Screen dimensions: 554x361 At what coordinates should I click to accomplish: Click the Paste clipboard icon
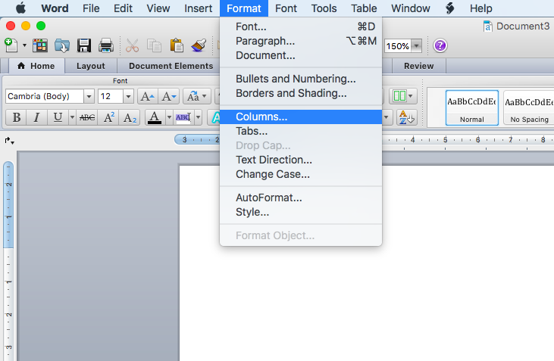point(177,45)
